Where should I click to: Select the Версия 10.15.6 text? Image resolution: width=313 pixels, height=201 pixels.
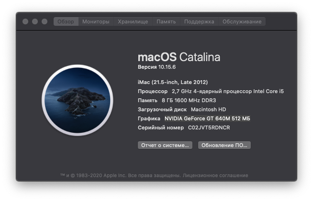(156, 67)
